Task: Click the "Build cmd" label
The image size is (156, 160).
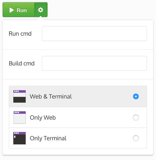Action: click(x=22, y=63)
